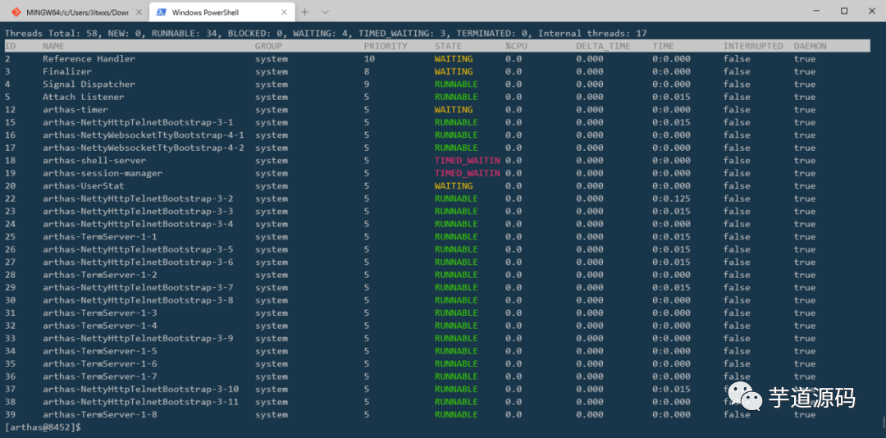Open a new terminal tab with plus button
Viewport: 886px width, 438px height.
(x=304, y=11)
